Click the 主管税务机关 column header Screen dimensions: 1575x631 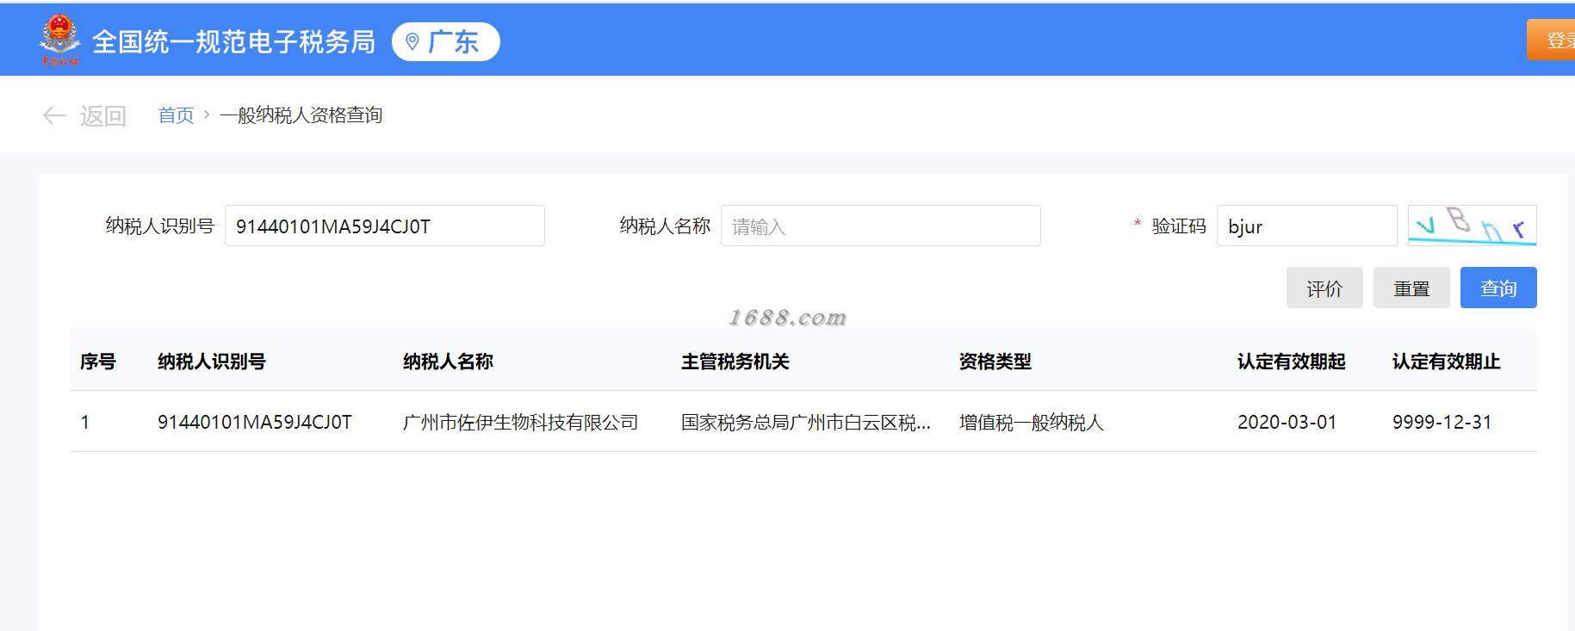(735, 362)
